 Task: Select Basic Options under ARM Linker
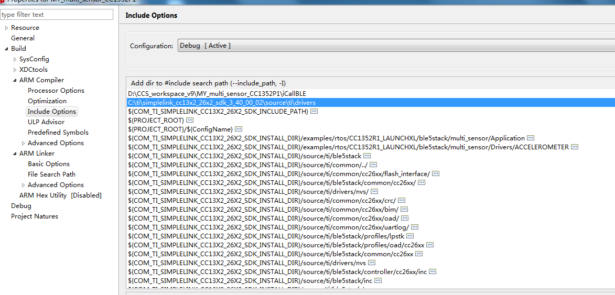tap(49, 164)
